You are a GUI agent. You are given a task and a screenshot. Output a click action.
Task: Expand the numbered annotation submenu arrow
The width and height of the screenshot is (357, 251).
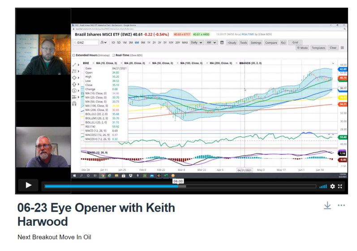pyautogui.click(x=78, y=91)
